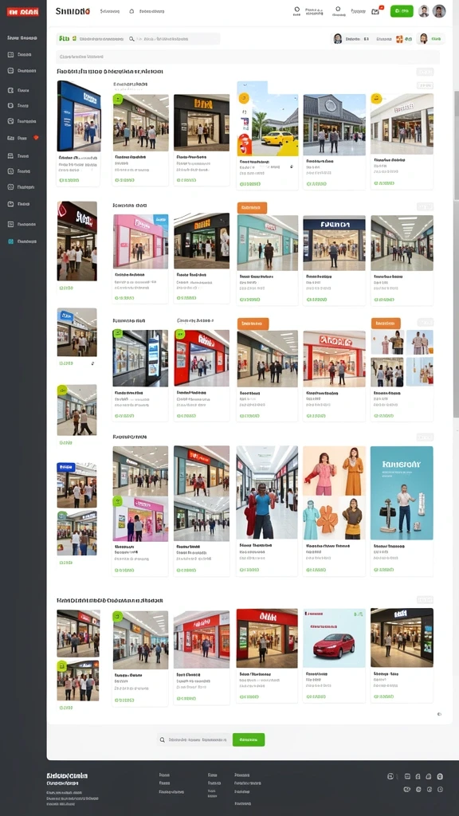This screenshot has width=459, height=816.
Task: Open the first card's blue storefront thumbnail
Action: point(79,116)
